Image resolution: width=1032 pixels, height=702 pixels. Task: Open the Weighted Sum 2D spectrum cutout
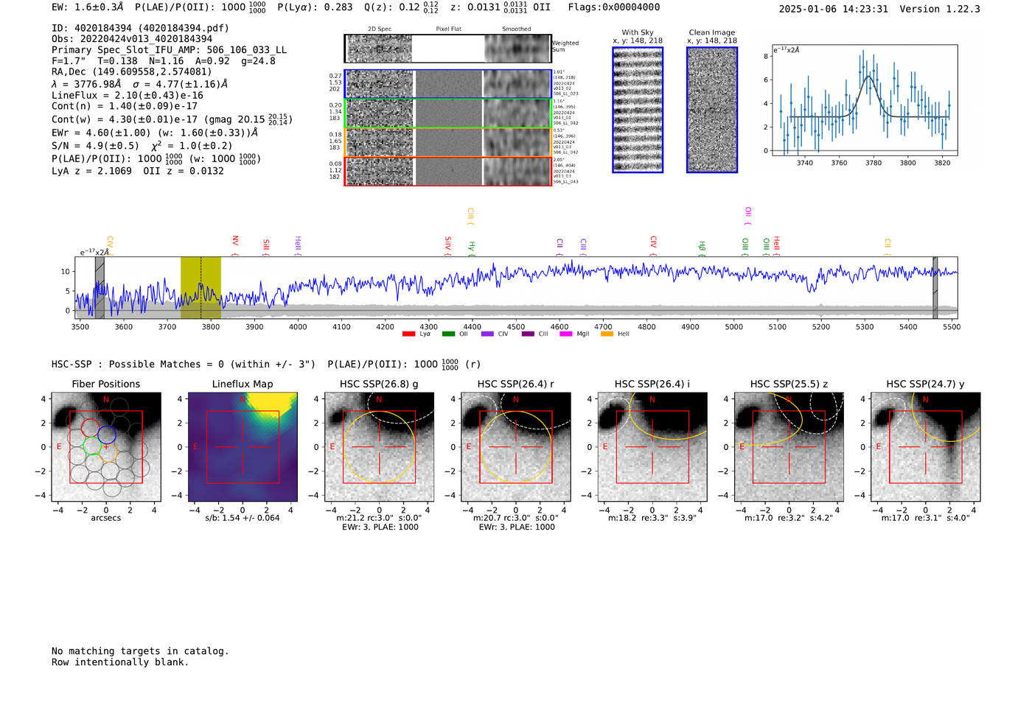pos(447,49)
